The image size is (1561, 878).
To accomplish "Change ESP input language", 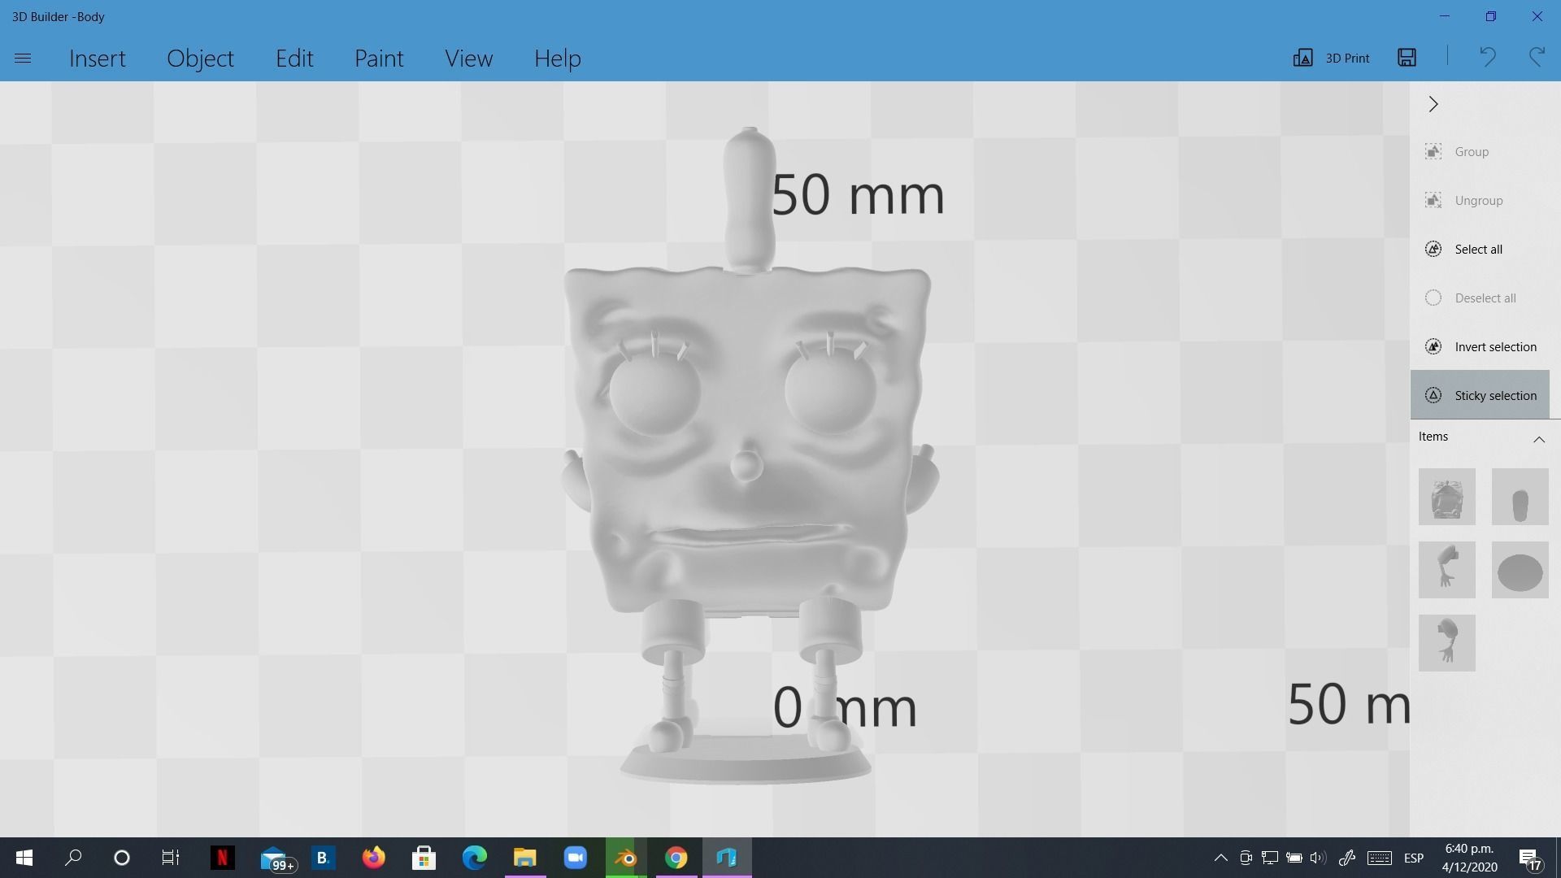I will pos(1414,858).
